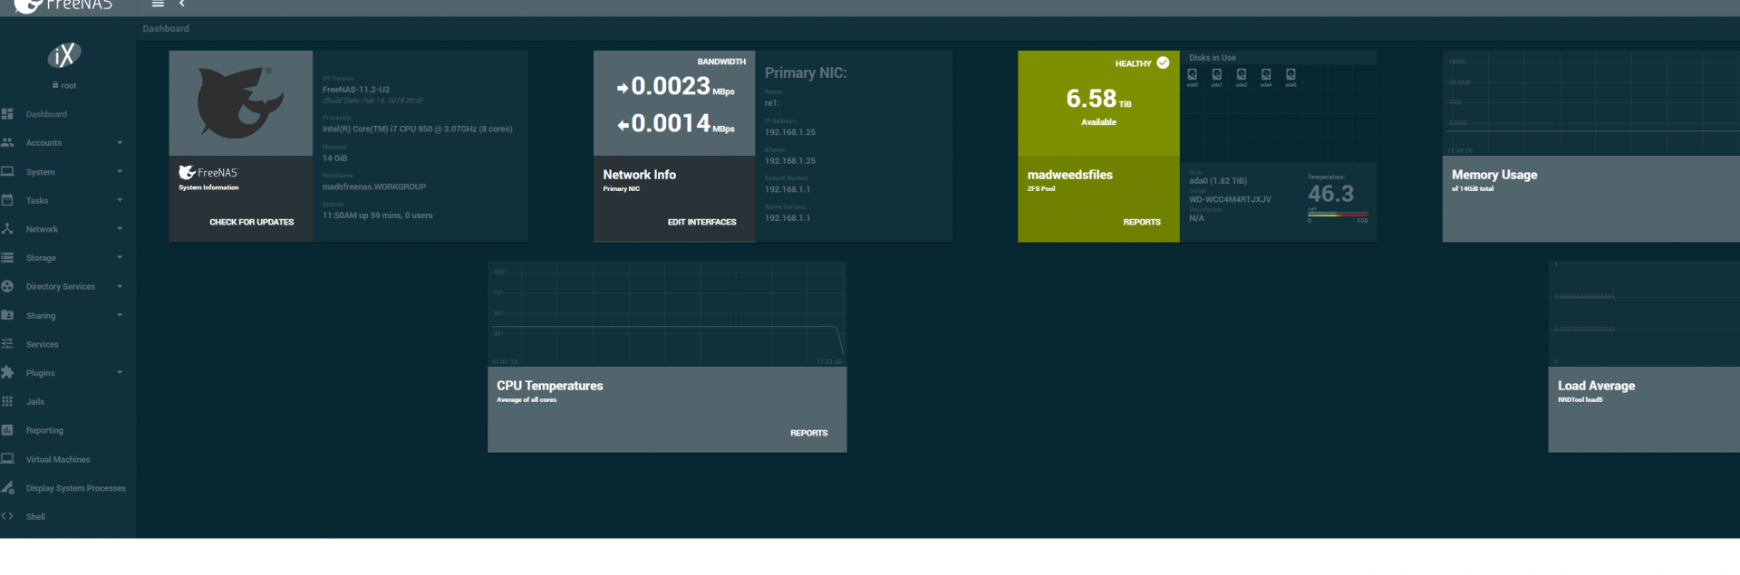Select the ada2 disk icon
Image resolution: width=1740 pixels, height=575 pixels.
(x=1242, y=74)
